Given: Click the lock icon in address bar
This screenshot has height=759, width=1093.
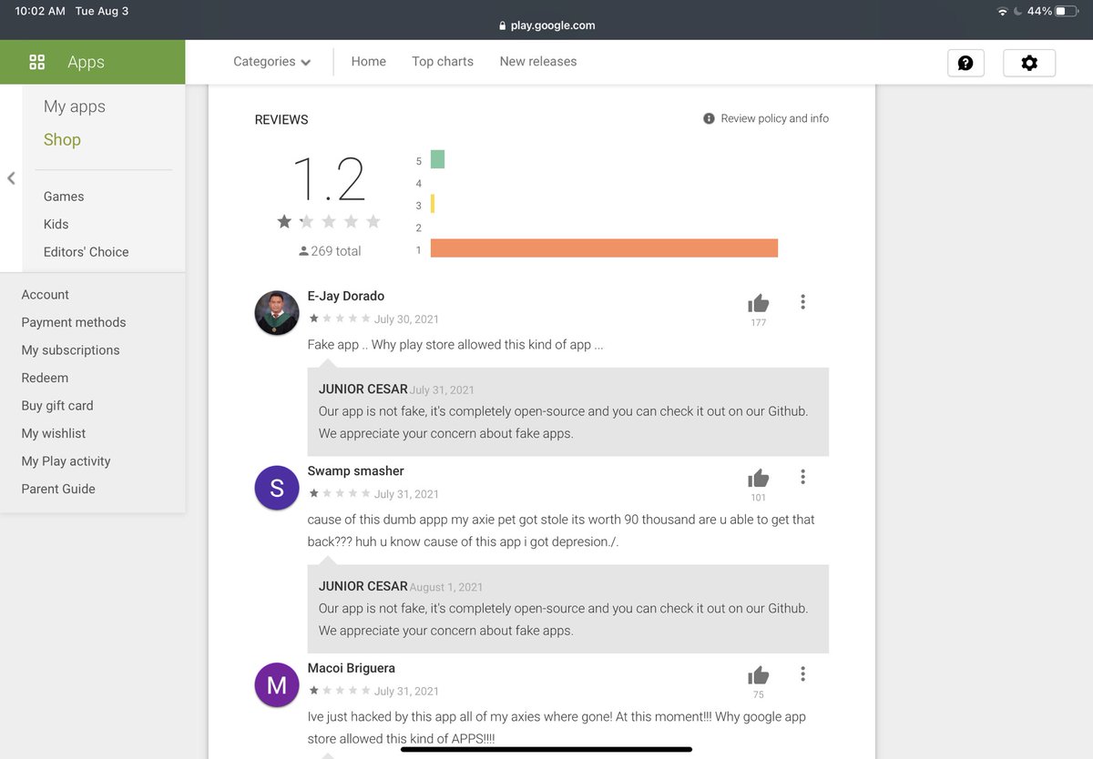Looking at the screenshot, I should pyautogui.click(x=502, y=25).
